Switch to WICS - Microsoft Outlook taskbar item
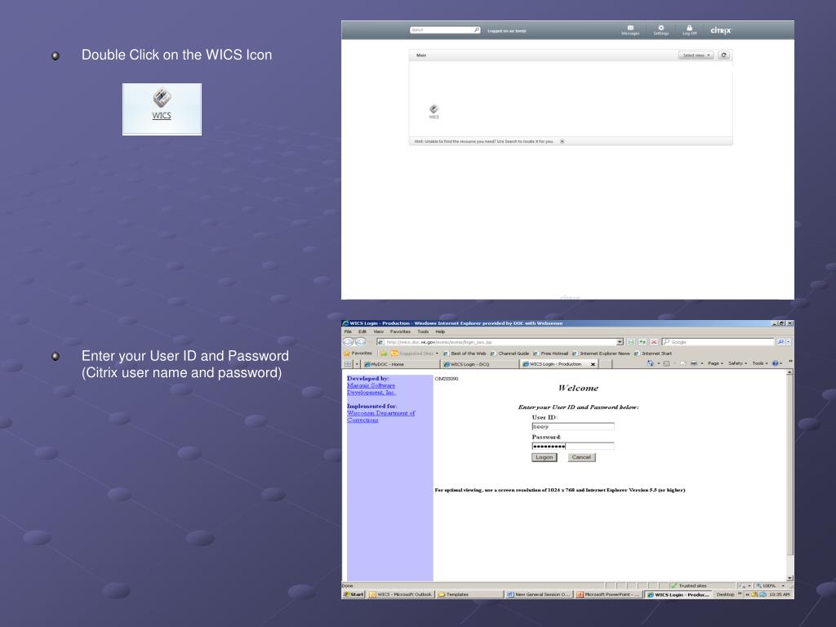 (401, 594)
